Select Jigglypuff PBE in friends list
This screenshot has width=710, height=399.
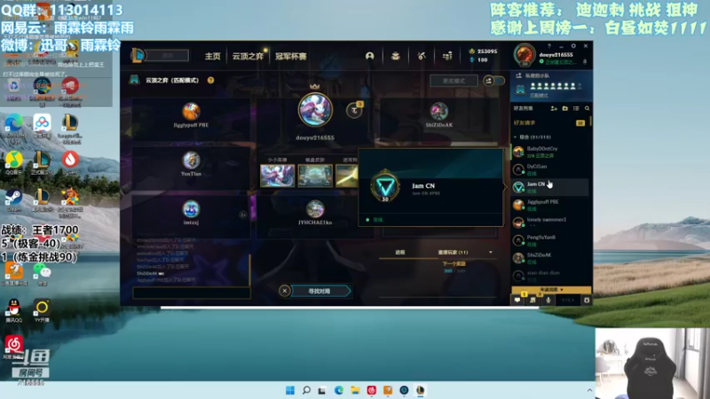point(549,205)
